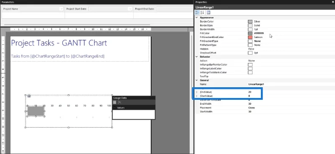Click the EndWidth value 30

pos(250,104)
